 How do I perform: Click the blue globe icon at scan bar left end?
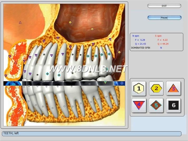12,84
